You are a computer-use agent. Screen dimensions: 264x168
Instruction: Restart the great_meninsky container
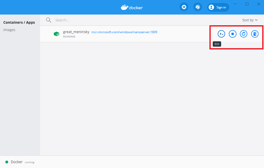point(244,34)
